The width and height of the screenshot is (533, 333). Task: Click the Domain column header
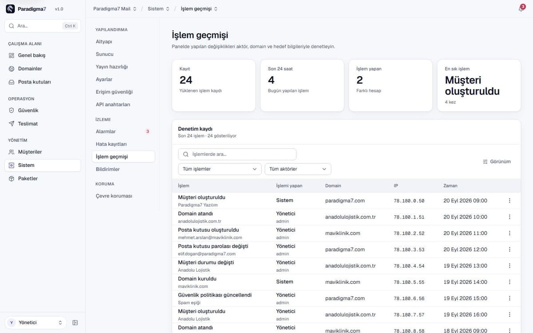point(333,186)
